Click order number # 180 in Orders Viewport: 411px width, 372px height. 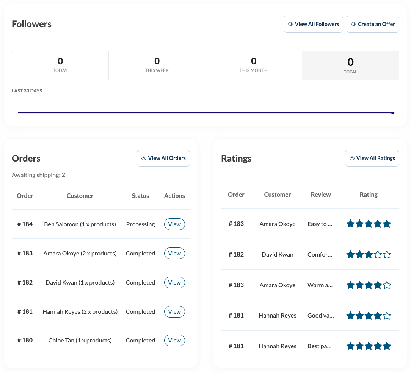click(25, 340)
